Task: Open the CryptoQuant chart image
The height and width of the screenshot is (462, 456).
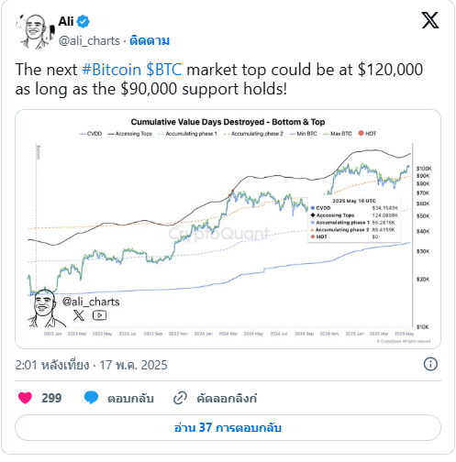Action: coord(228,229)
